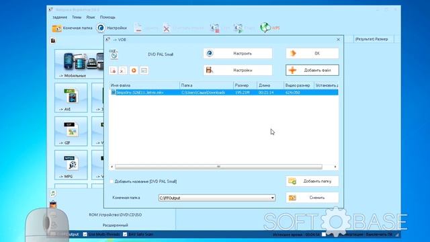Click the greyed Старт toolbar icon
This screenshot has width=430, height=242.
pos(239,28)
